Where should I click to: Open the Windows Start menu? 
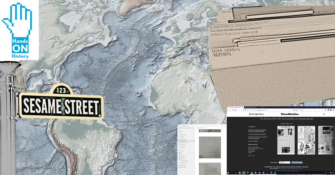pos(228,172)
